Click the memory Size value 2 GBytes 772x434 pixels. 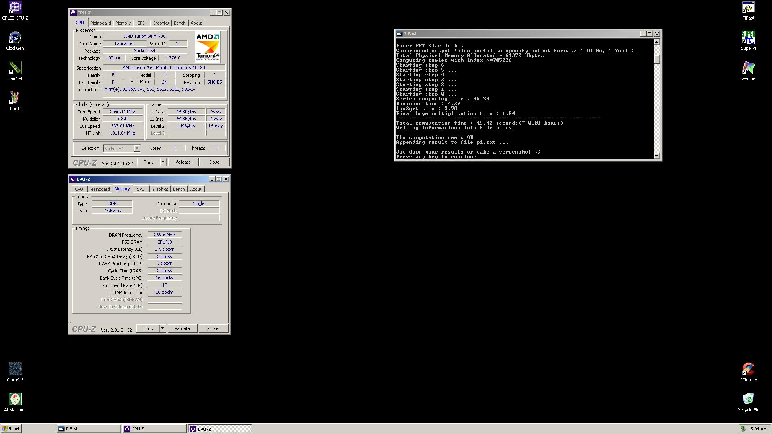click(112, 211)
